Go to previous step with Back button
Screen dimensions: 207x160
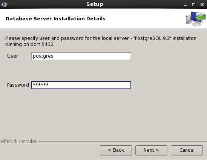[116, 150]
